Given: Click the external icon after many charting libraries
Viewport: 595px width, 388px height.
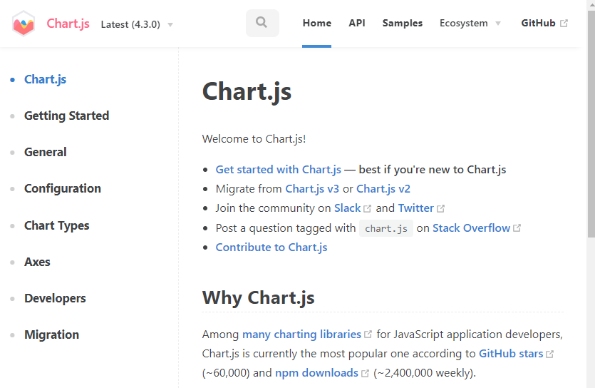Looking at the screenshot, I should pyautogui.click(x=368, y=335).
